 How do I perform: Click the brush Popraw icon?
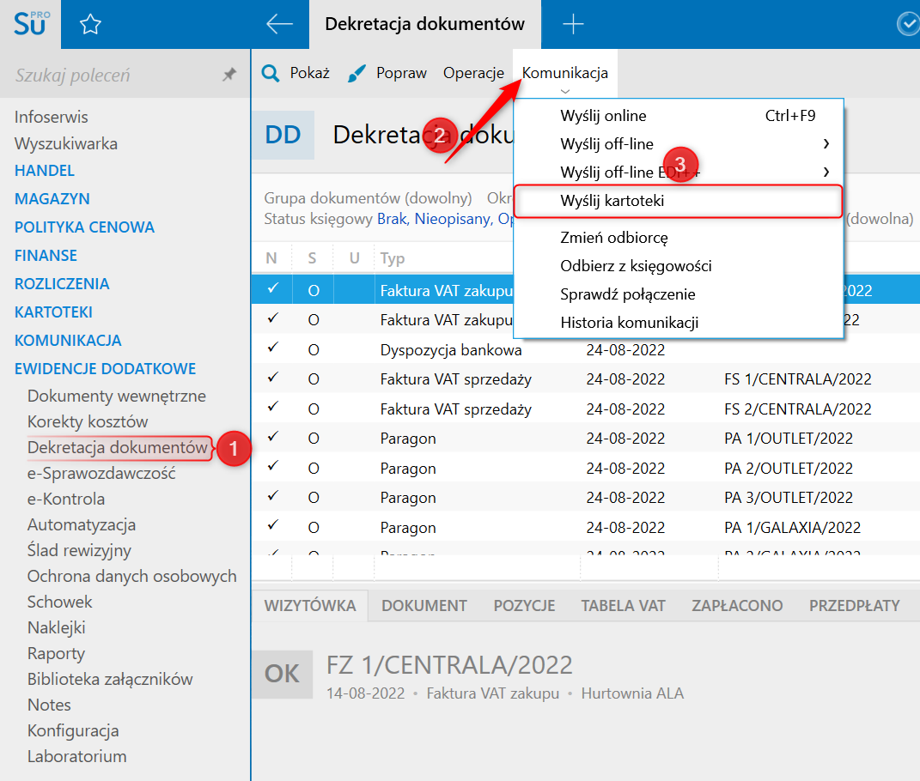[x=357, y=73]
